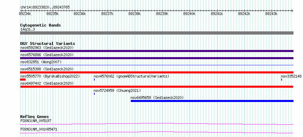
Task: Click the Cytogenetic Bands track title
Action: [41, 25]
